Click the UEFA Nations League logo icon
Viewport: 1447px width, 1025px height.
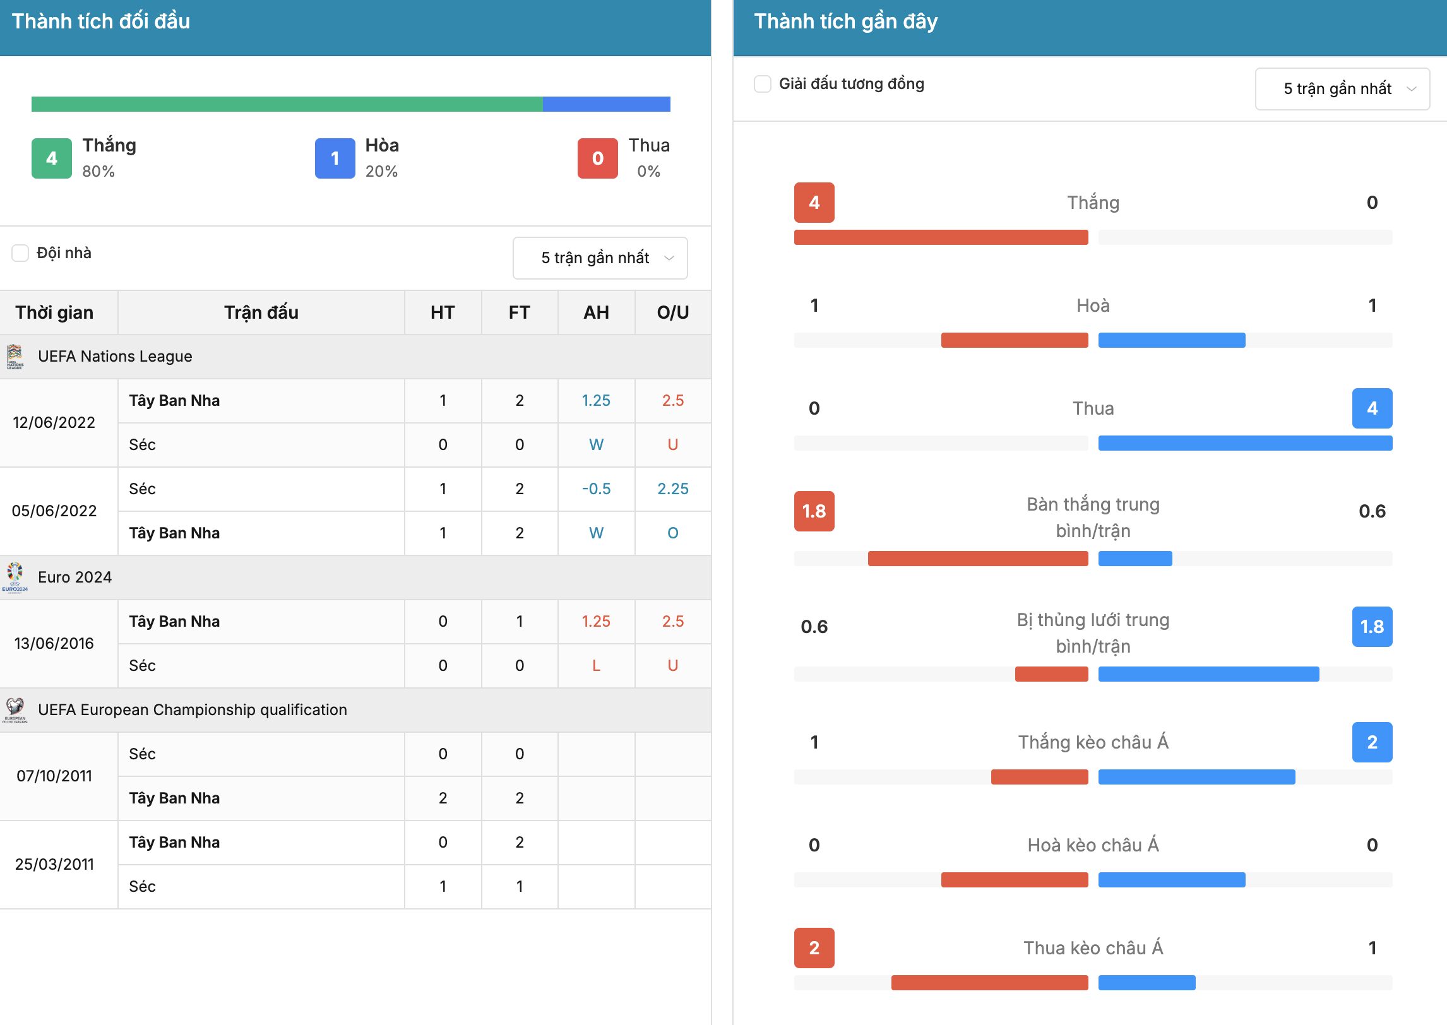tap(15, 357)
